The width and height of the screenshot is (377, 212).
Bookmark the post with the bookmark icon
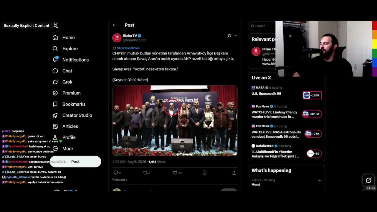point(204,173)
